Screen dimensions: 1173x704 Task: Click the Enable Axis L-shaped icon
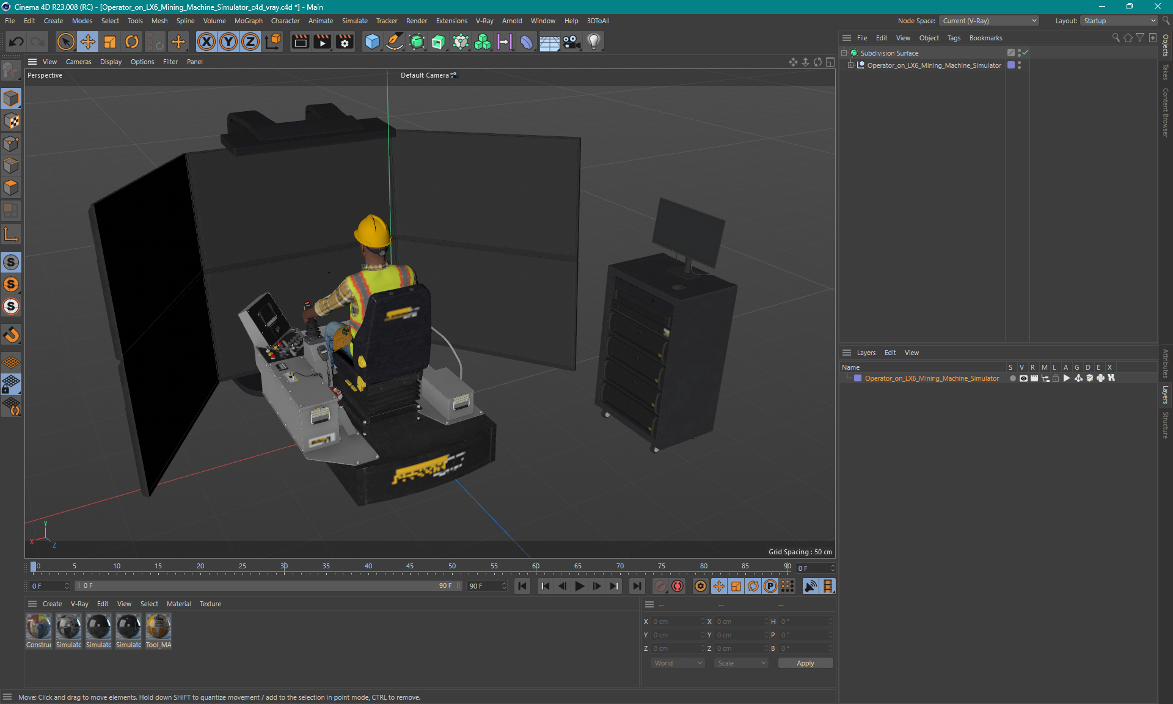pyautogui.click(x=11, y=234)
